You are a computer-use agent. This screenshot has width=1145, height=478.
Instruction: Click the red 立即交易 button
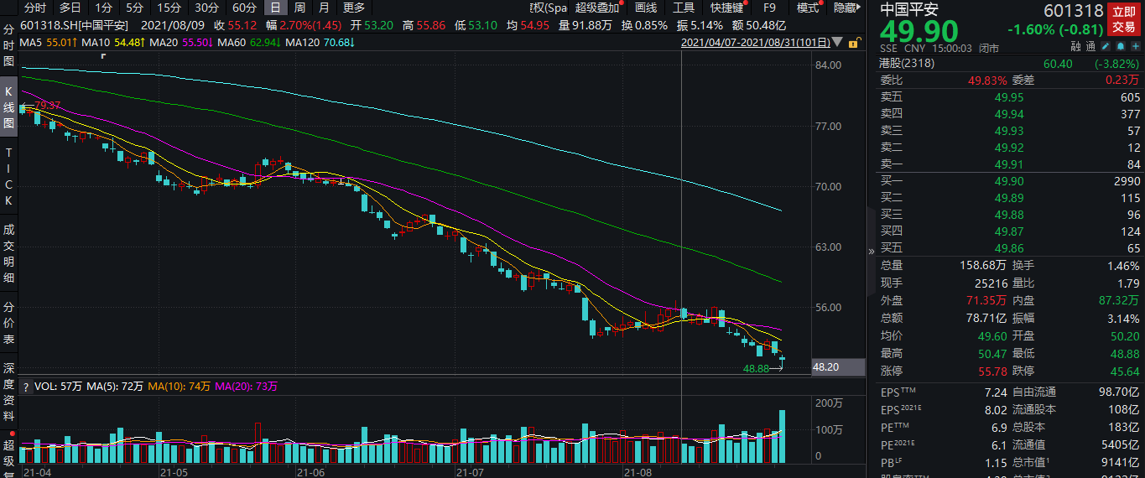click(1124, 20)
